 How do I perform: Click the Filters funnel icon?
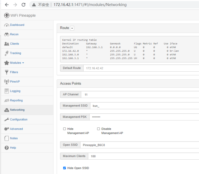coord(7,72)
